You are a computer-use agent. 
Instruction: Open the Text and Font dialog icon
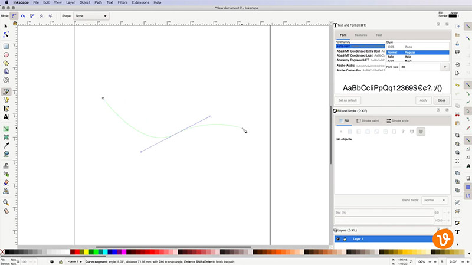(457, 231)
